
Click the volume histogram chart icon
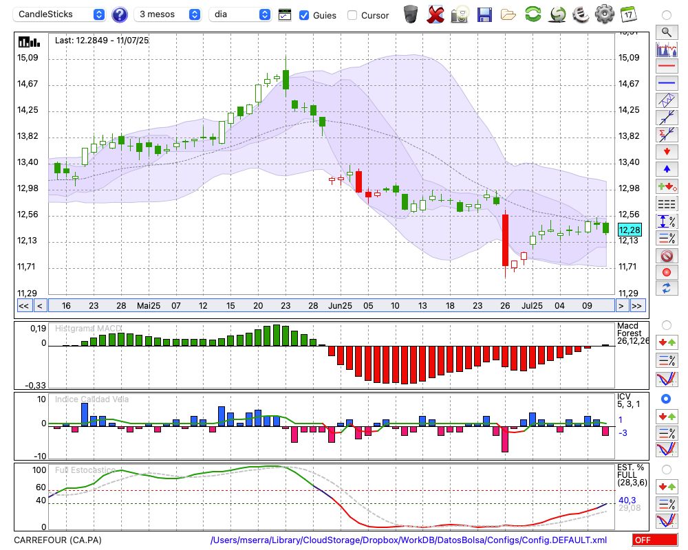[667, 49]
